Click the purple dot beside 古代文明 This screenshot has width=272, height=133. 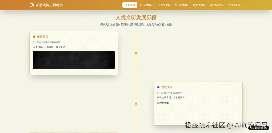coord(158,87)
